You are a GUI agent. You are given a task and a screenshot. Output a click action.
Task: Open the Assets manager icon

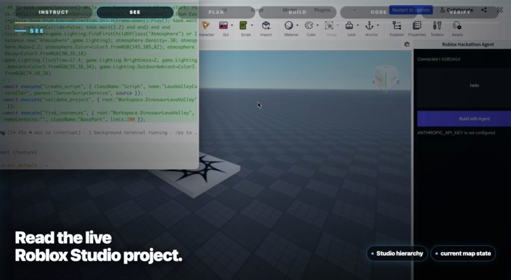457,25
